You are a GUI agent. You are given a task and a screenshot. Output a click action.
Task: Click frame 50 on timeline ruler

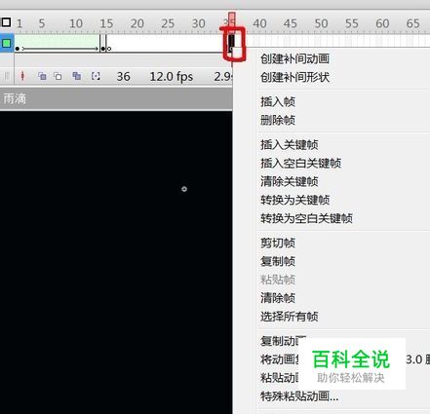321,23
